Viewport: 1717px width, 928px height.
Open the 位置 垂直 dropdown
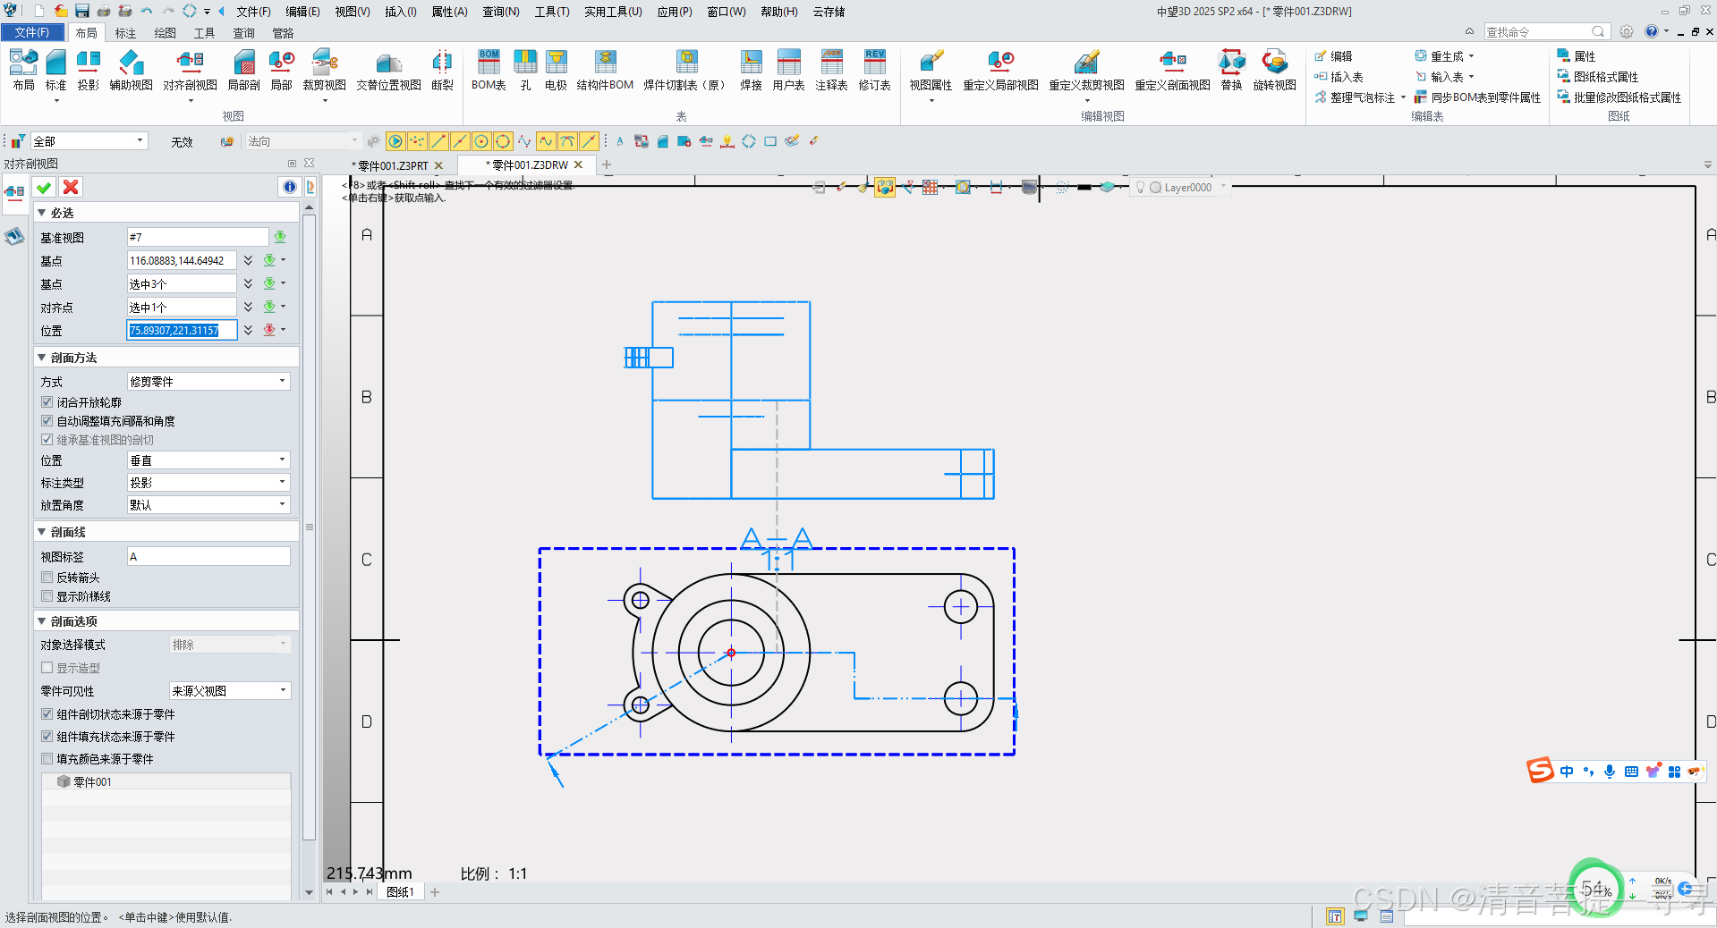(208, 460)
